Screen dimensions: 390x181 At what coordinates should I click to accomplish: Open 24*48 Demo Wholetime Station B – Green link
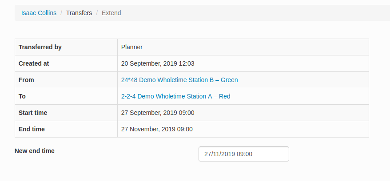179,80
